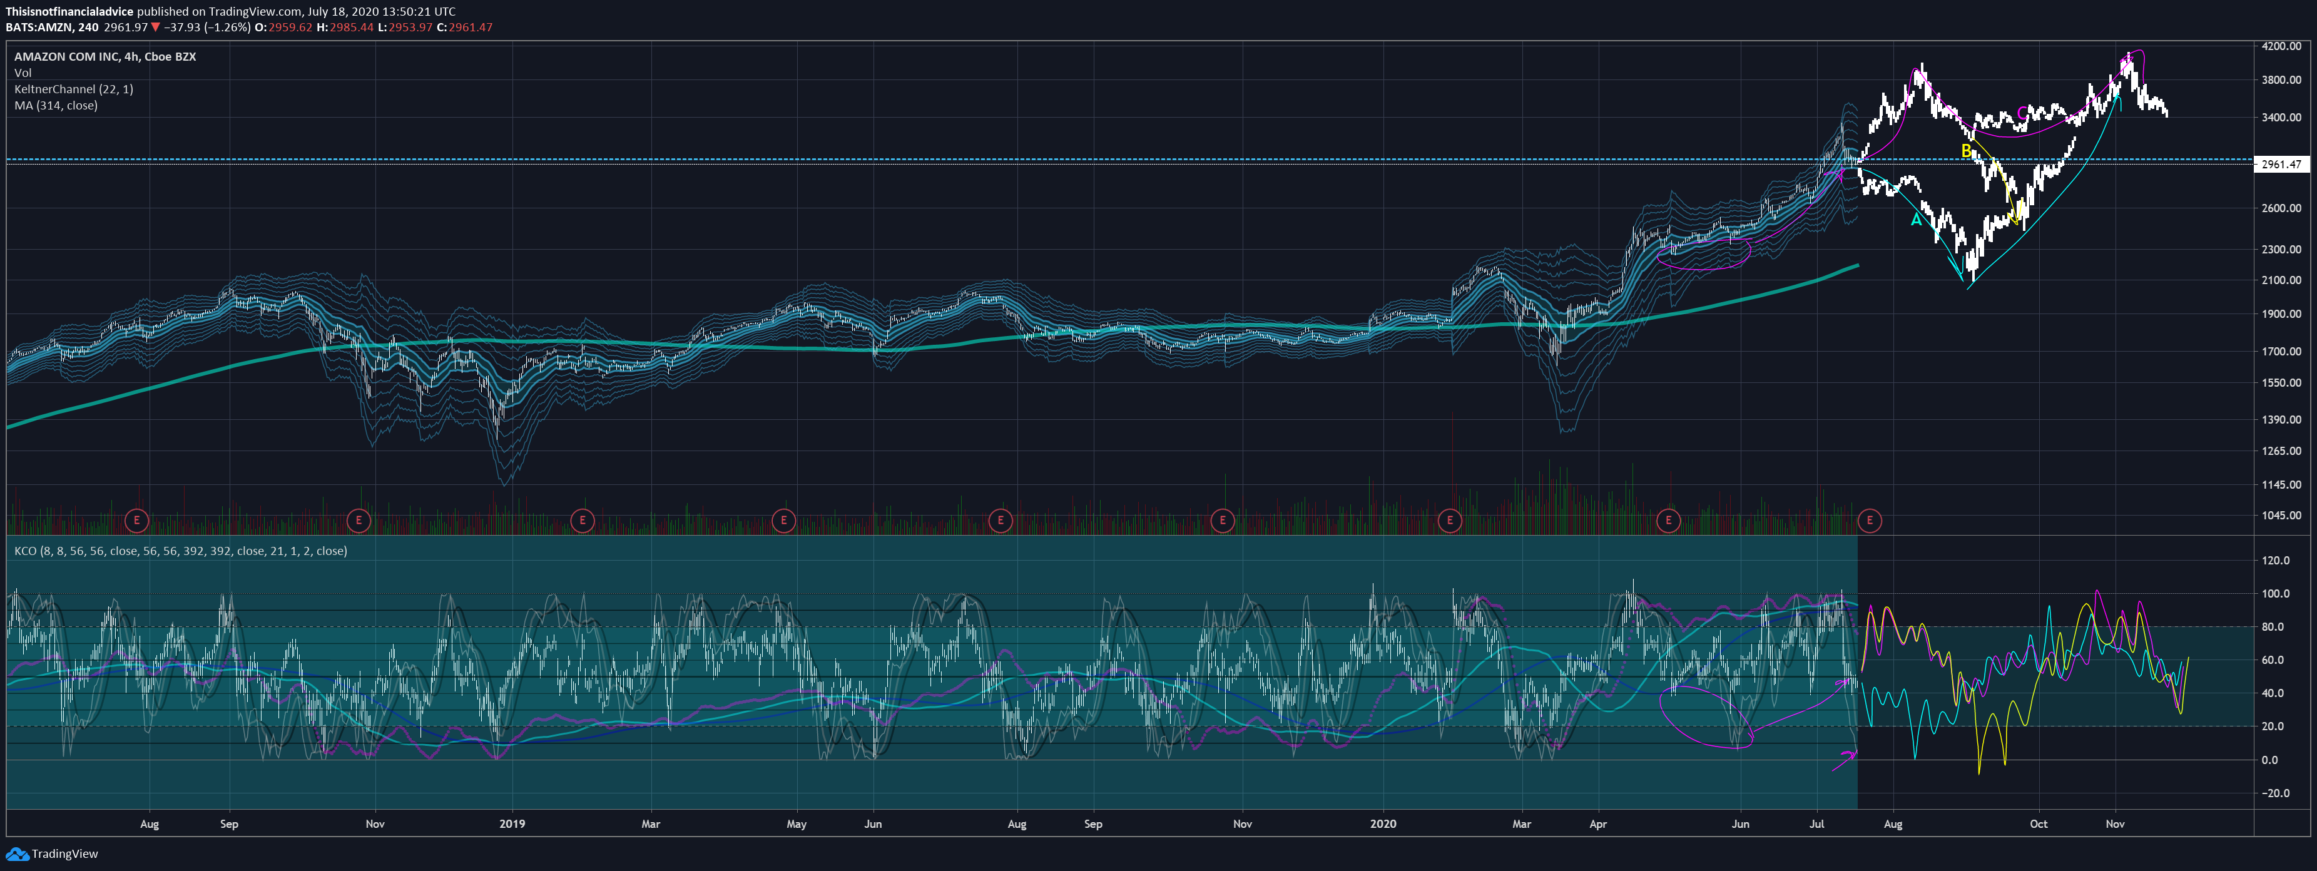Click the Oct label on time axis
This screenshot has width=2317, height=871.
[x=2038, y=823]
